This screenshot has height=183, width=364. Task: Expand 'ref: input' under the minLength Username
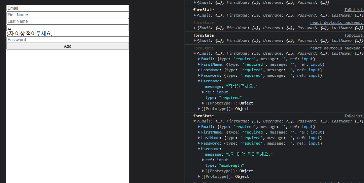pyautogui.click(x=203, y=160)
